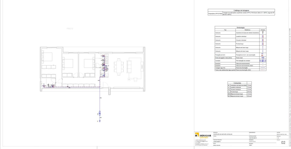The image size is (291, 149).
Task: Click 'Autoclismo de bacia de retrete (Autoclismo)' in Simbologia
Action: [248, 33]
